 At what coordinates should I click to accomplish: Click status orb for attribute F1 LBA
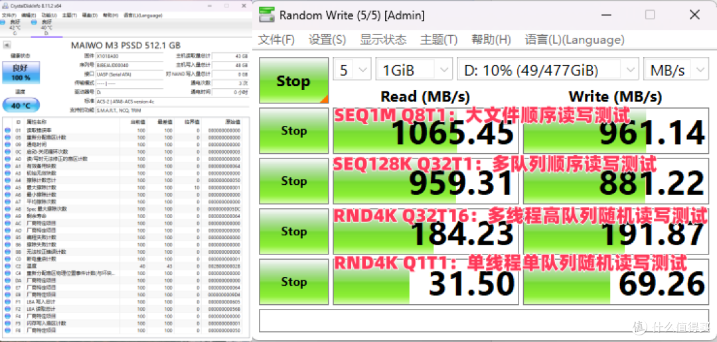(x=7, y=302)
